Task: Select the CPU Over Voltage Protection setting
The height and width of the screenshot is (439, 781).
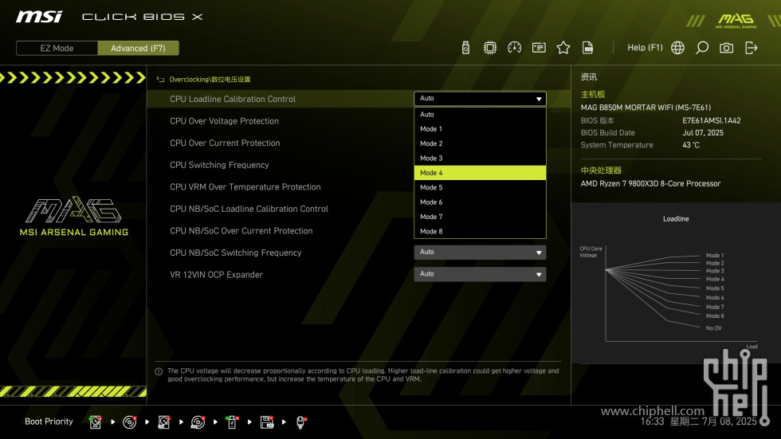Action: tap(224, 121)
